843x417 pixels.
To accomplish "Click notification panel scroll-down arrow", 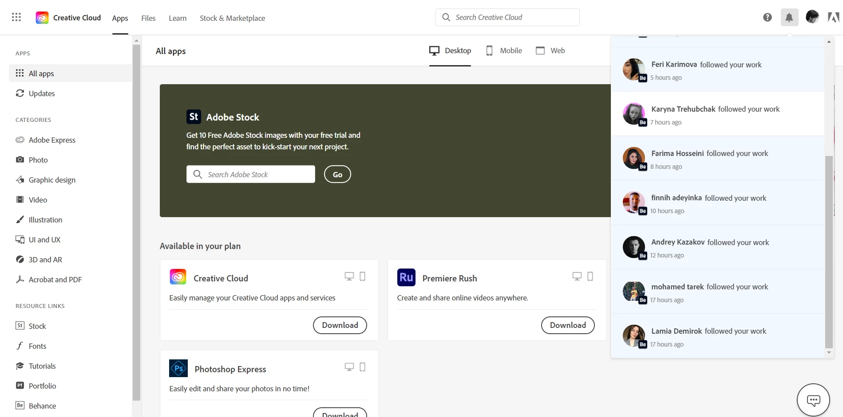I will (x=829, y=353).
